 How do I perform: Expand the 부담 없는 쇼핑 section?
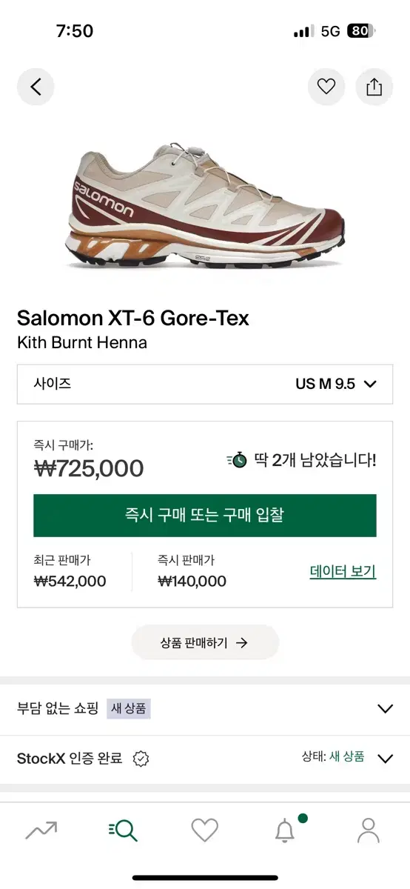pyautogui.click(x=205, y=708)
